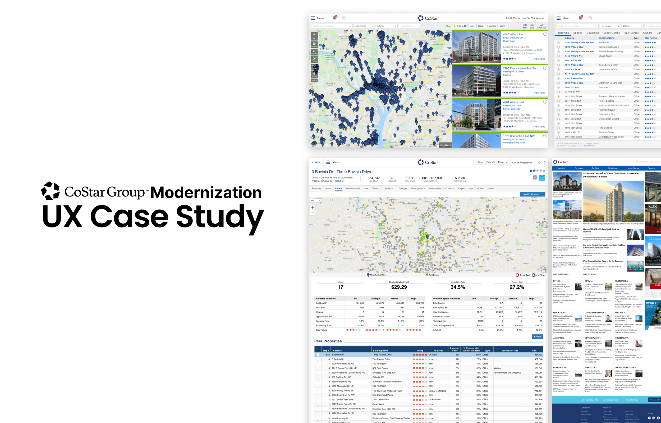Select the 2200 Pennsylvania Ave NW card checkmark
The image size is (661, 423).
tap(545, 68)
